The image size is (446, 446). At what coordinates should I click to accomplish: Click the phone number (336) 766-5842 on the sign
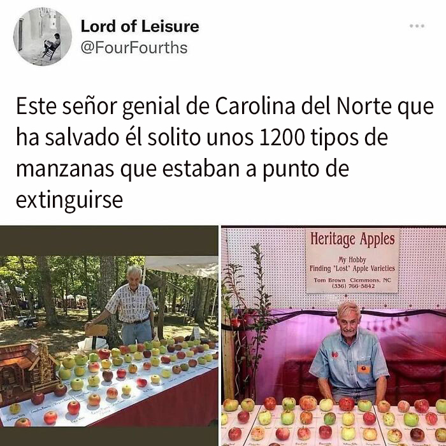click(353, 286)
